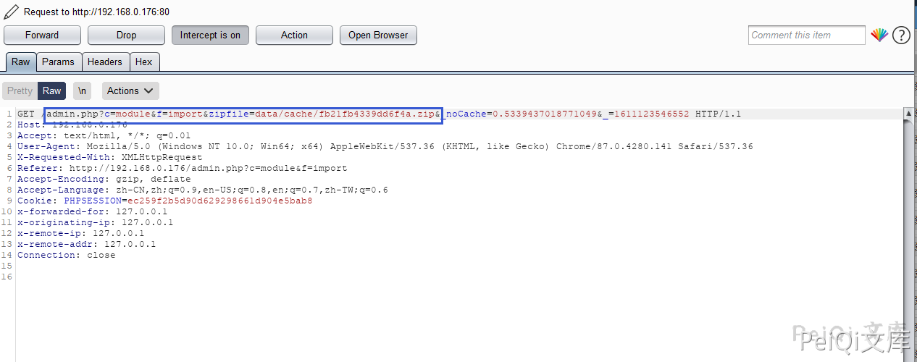Focus the "Comment this item" field

tap(806, 35)
